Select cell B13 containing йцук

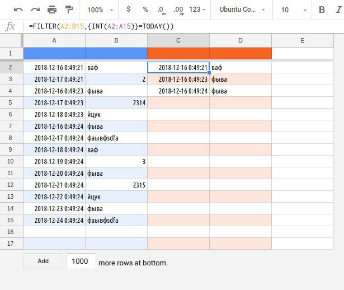pyautogui.click(x=116, y=197)
